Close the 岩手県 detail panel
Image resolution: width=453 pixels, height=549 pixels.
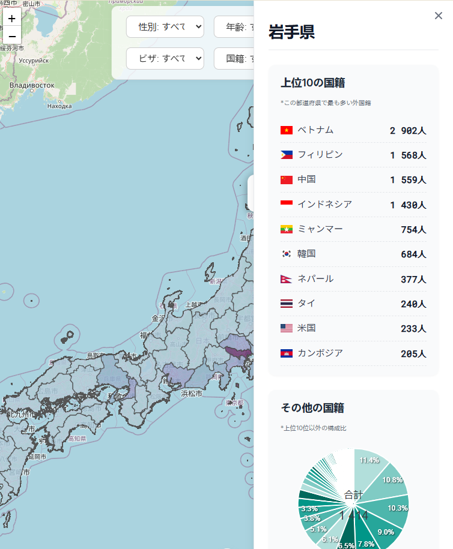(x=438, y=16)
